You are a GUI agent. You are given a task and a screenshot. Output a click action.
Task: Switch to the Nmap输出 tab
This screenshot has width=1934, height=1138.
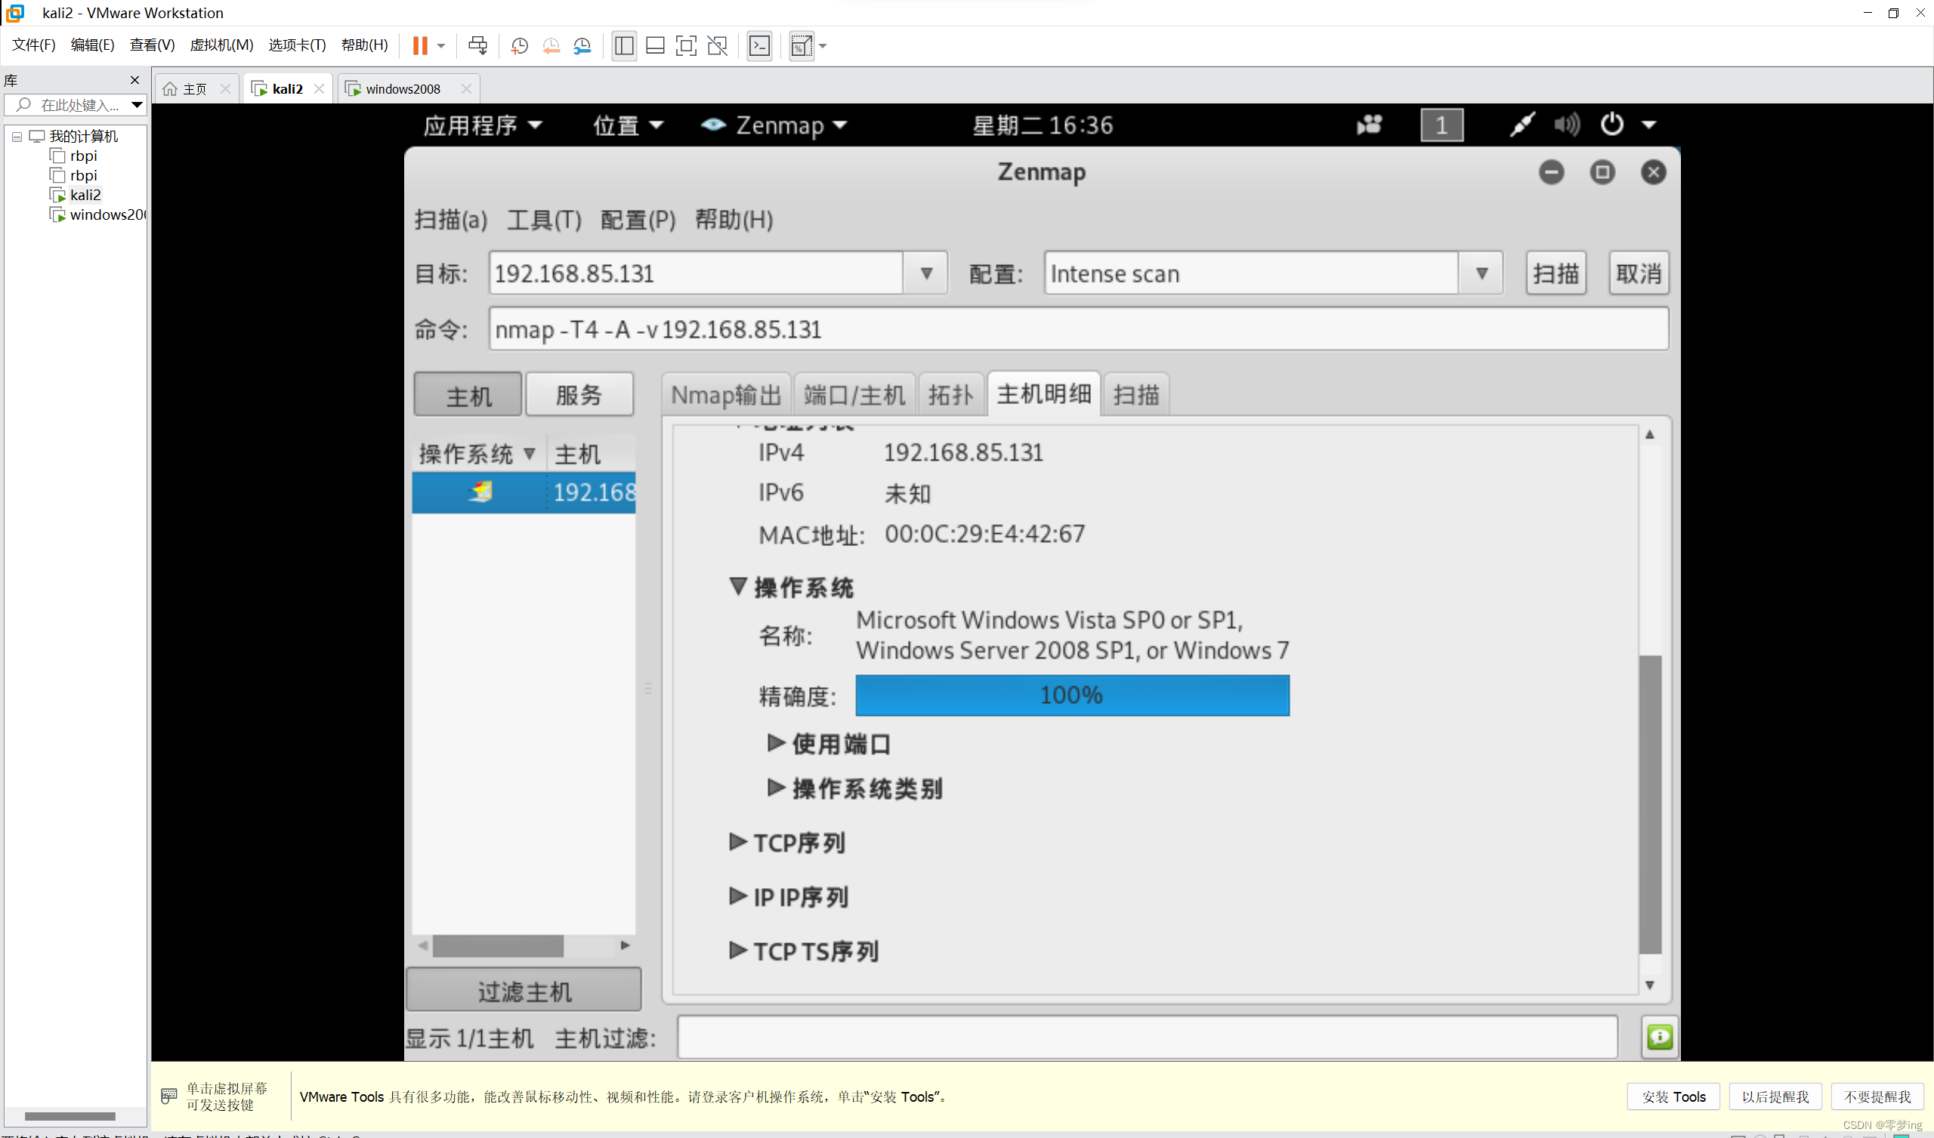(x=725, y=395)
